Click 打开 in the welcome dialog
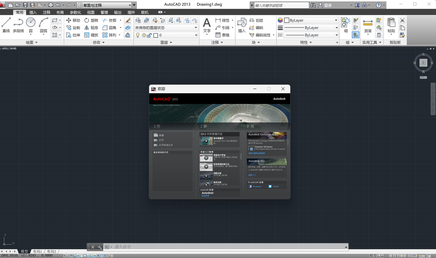The image size is (436, 258). coord(159,140)
